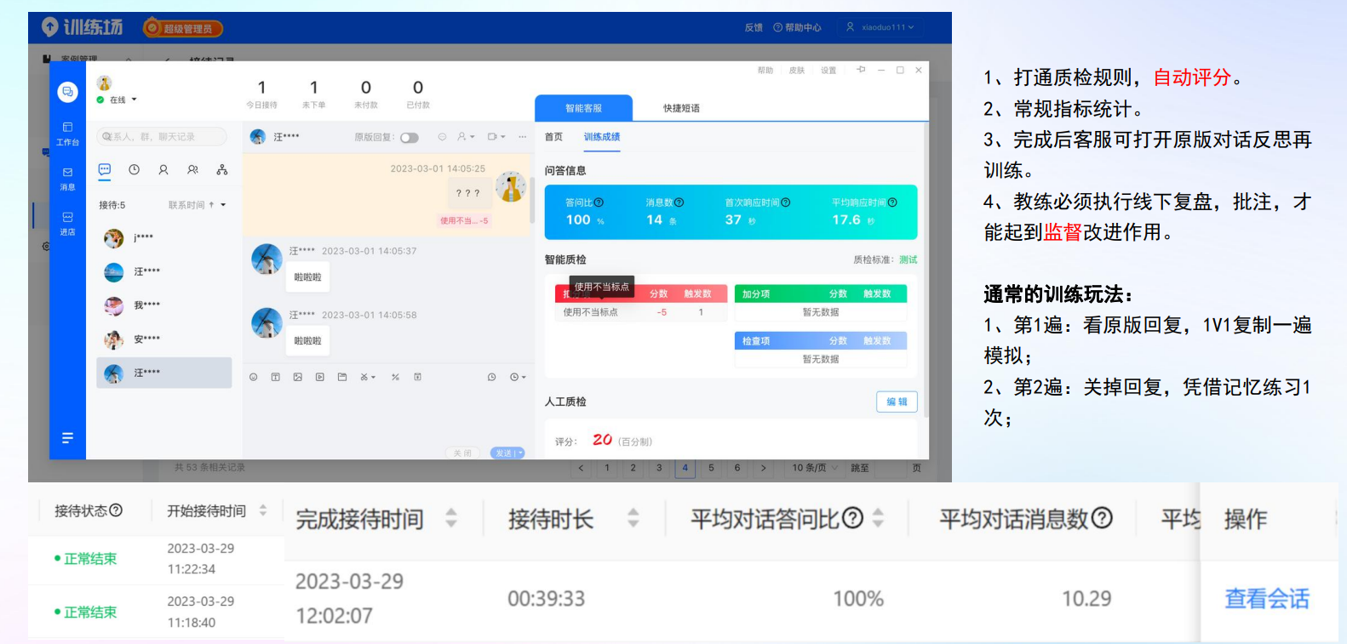Screen dimensions: 1347x644
Task: Open the clock dropdown at toolbar right end
Action: pyautogui.click(x=518, y=377)
